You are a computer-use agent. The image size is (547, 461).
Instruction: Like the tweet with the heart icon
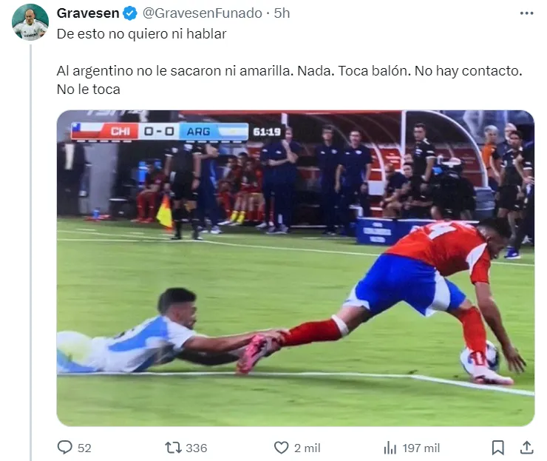coord(281,448)
